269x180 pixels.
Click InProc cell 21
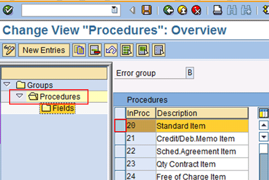141,139
